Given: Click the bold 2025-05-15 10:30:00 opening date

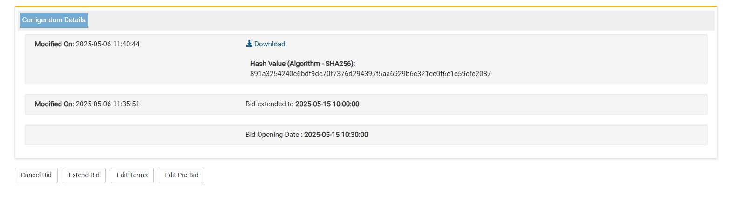Looking at the screenshot, I should tap(336, 135).
